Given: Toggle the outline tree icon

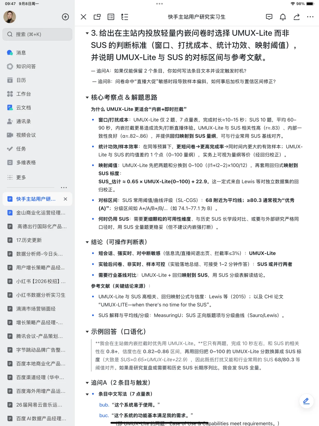Looking at the screenshot, I should pyautogui.click(x=125, y=17).
